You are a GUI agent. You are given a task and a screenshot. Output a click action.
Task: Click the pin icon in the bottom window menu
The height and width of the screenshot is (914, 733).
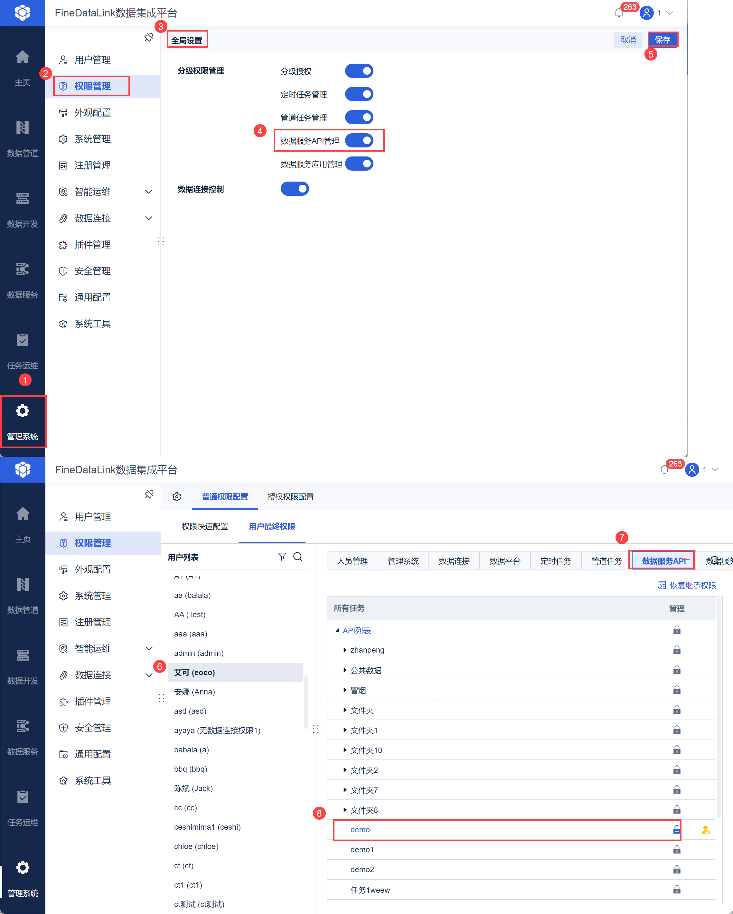click(x=149, y=494)
